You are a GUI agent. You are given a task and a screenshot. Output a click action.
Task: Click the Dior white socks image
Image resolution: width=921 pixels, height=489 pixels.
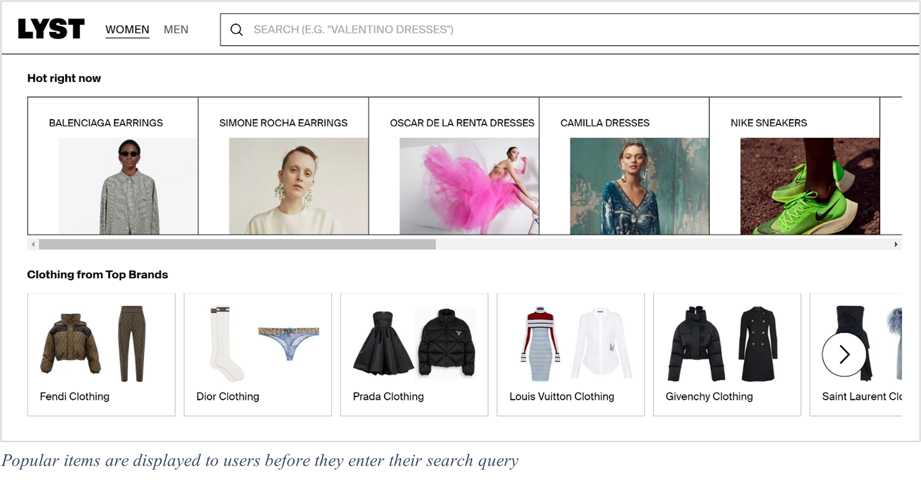coord(226,343)
